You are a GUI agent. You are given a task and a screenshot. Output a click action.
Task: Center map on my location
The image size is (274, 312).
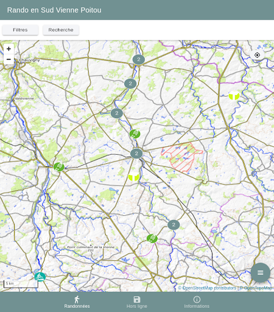point(257,55)
